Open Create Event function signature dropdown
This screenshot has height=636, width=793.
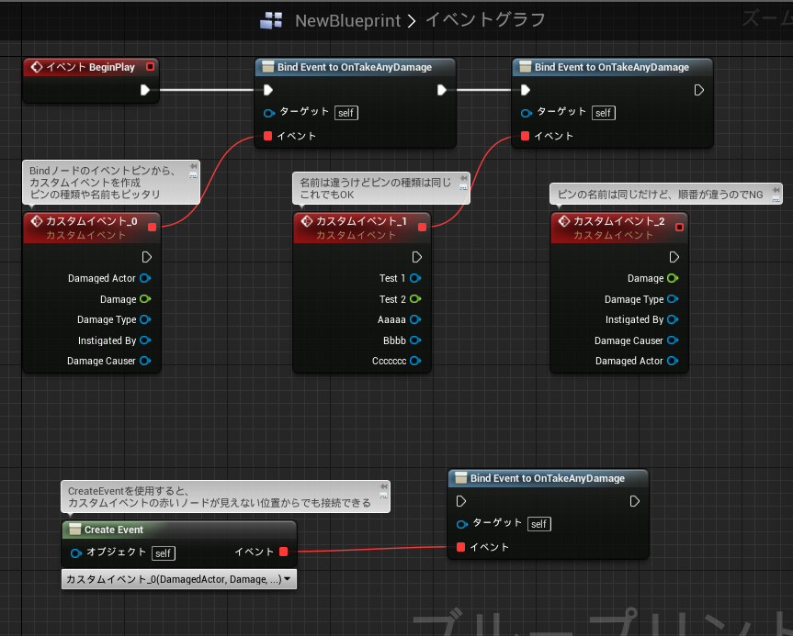179,579
